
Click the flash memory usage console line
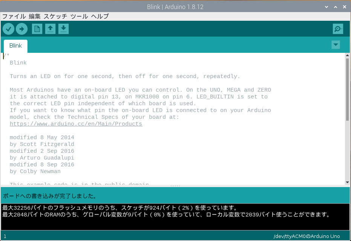tap(120, 208)
